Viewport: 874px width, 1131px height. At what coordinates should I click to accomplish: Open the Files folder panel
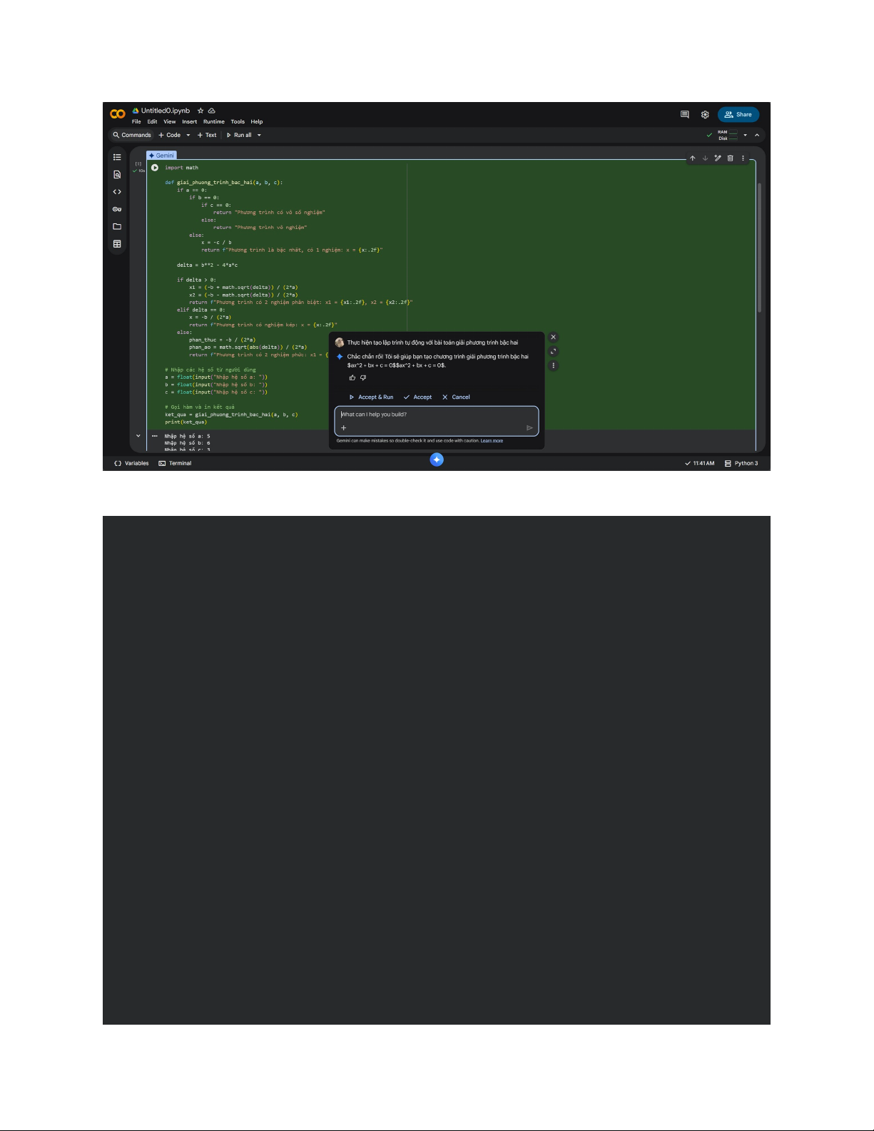(x=117, y=227)
